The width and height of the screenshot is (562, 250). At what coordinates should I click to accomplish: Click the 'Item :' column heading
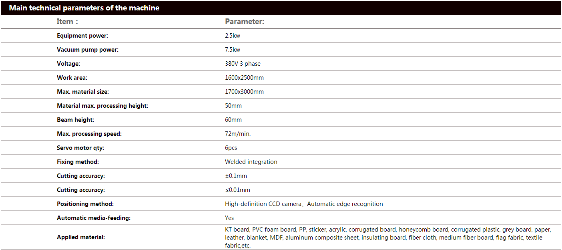coord(67,22)
